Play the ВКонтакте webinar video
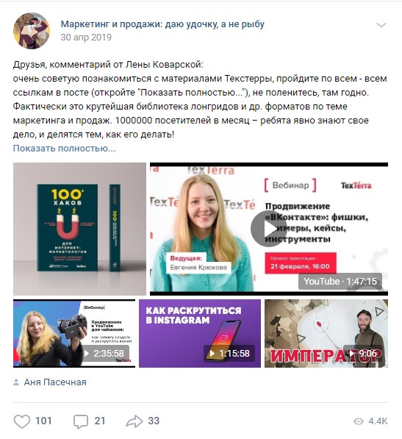The width and height of the screenshot is (402, 439). coord(269,229)
